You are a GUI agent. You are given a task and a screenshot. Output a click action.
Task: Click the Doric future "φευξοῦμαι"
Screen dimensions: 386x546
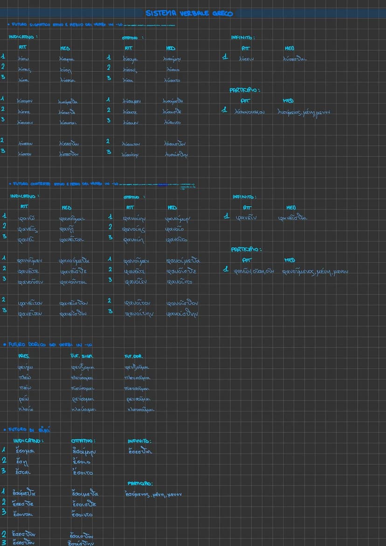(137, 368)
